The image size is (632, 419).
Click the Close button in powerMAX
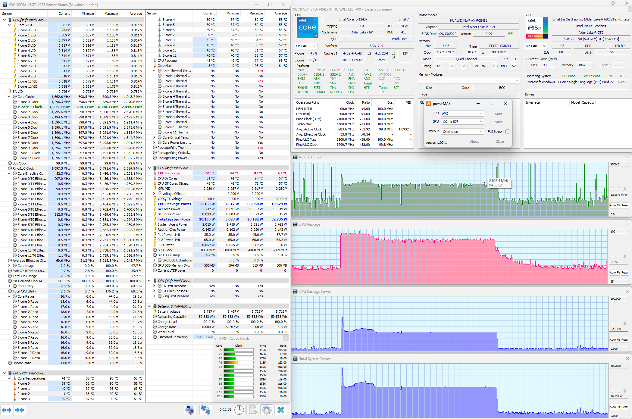pyautogui.click(x=500, y=142)
